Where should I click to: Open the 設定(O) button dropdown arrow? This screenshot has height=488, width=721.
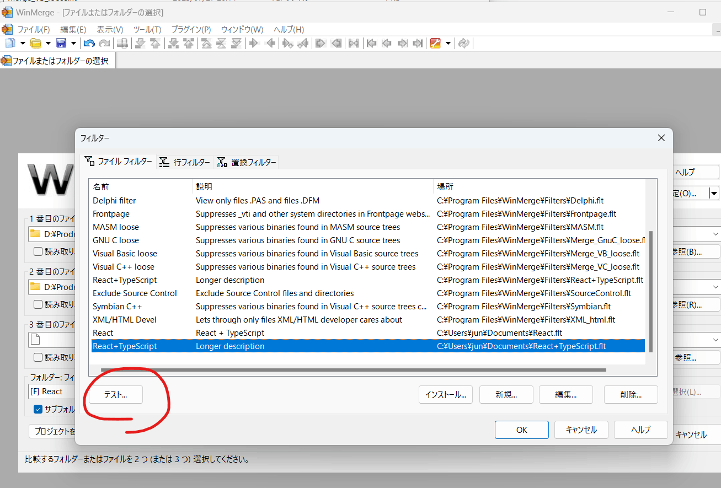coord(714,193)
